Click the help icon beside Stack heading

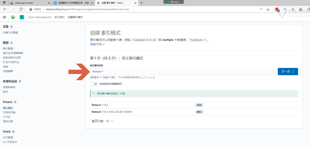tap(13, 132)
